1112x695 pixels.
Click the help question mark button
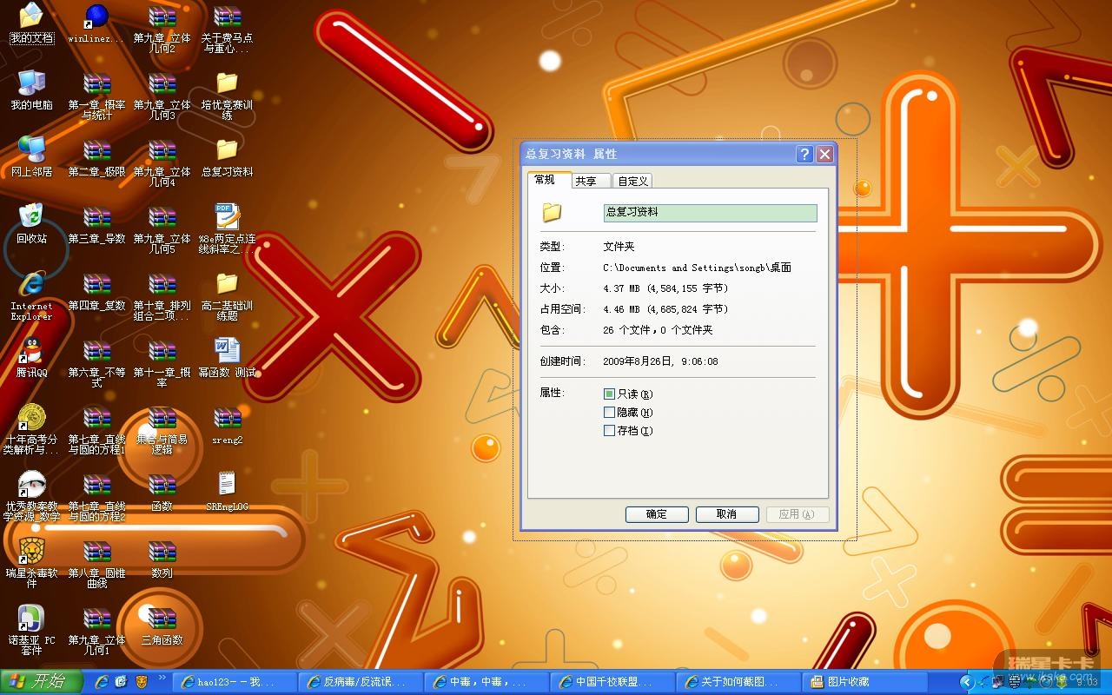(x=804, y=155)
